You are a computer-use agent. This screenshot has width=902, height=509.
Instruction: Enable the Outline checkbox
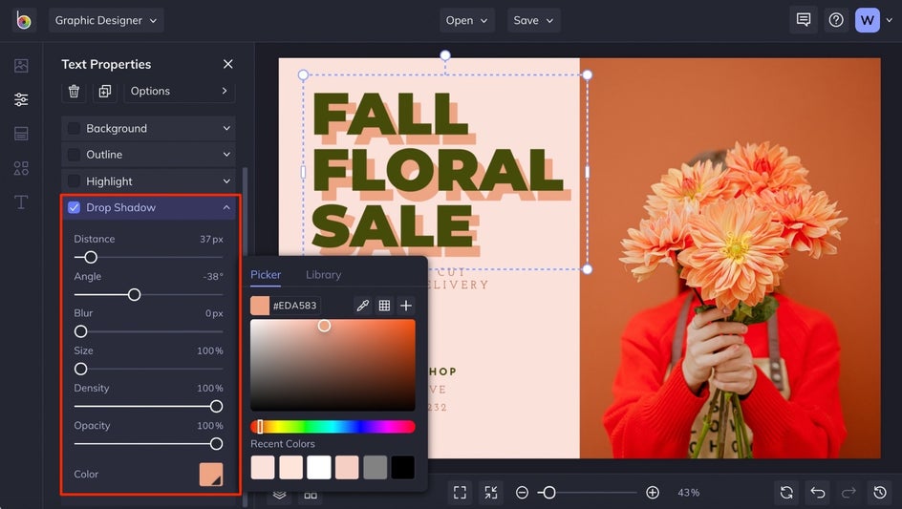(74, 155)
